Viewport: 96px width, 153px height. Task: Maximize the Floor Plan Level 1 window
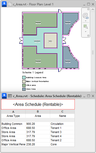[x=89, y=4]
